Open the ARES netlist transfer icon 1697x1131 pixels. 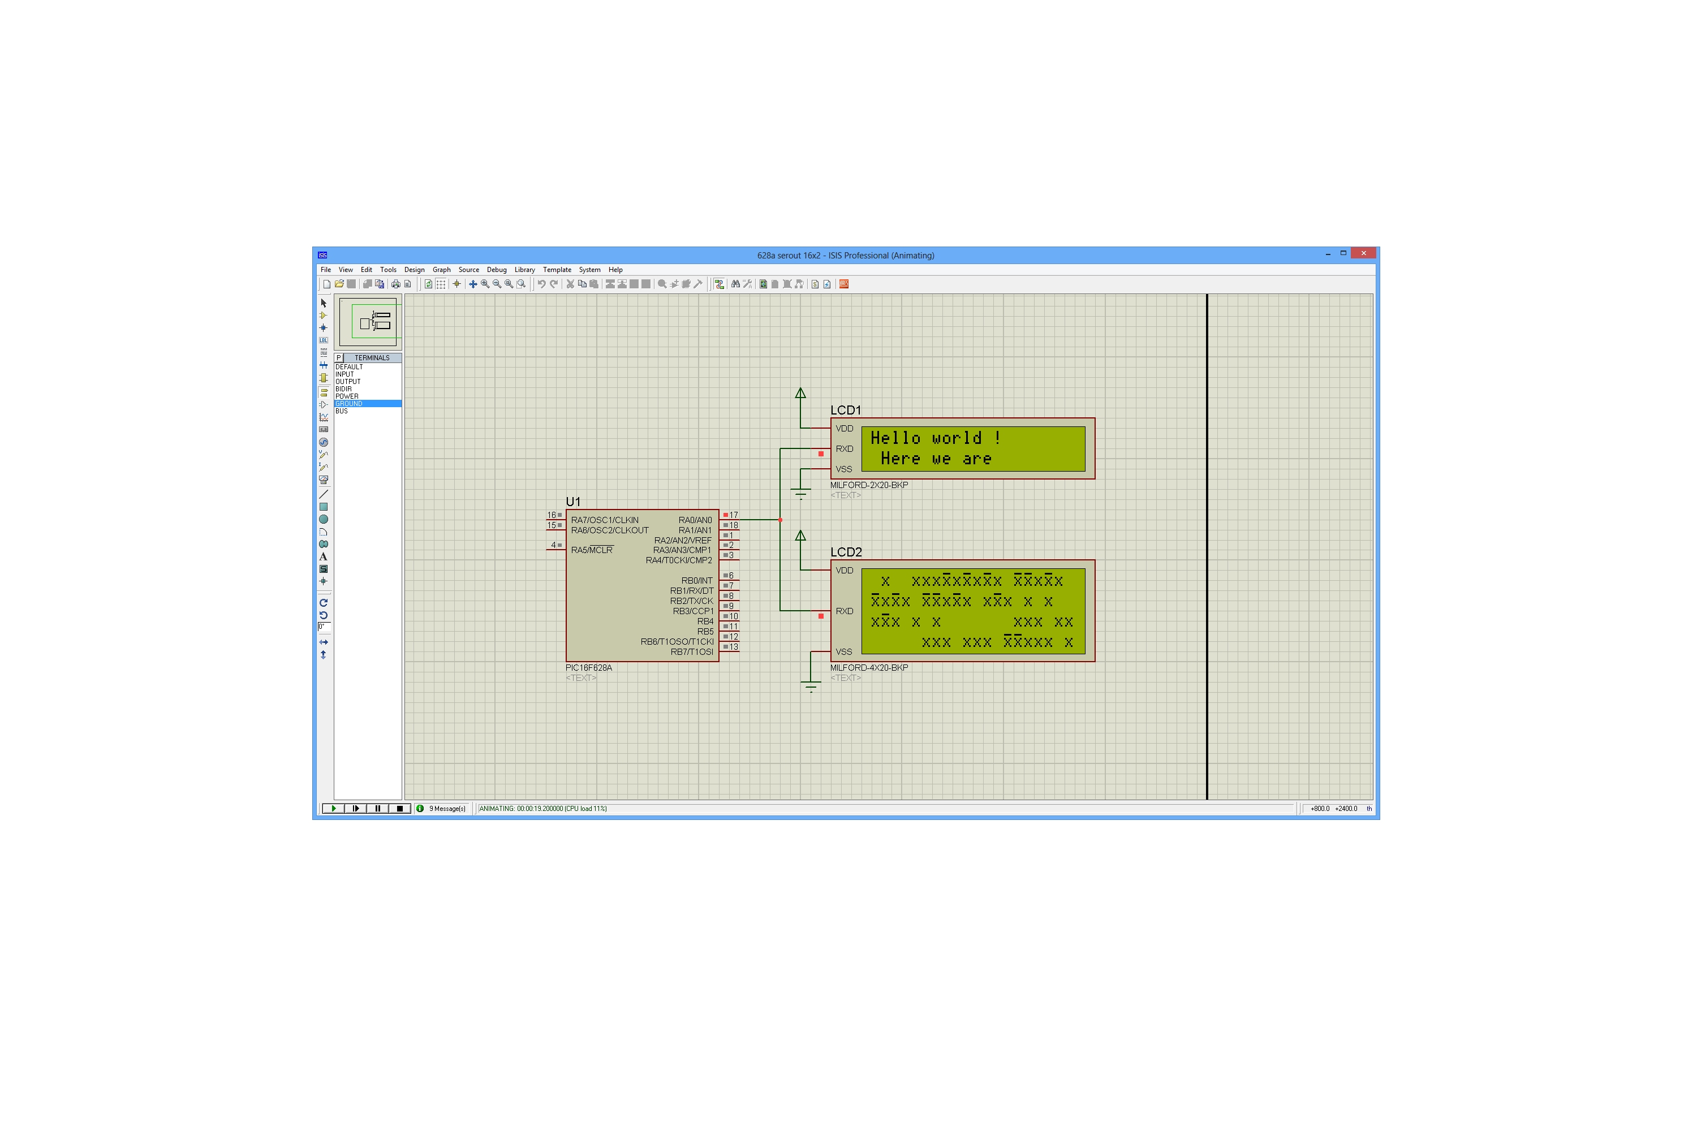pyautogui.click(x=843, y=284)
